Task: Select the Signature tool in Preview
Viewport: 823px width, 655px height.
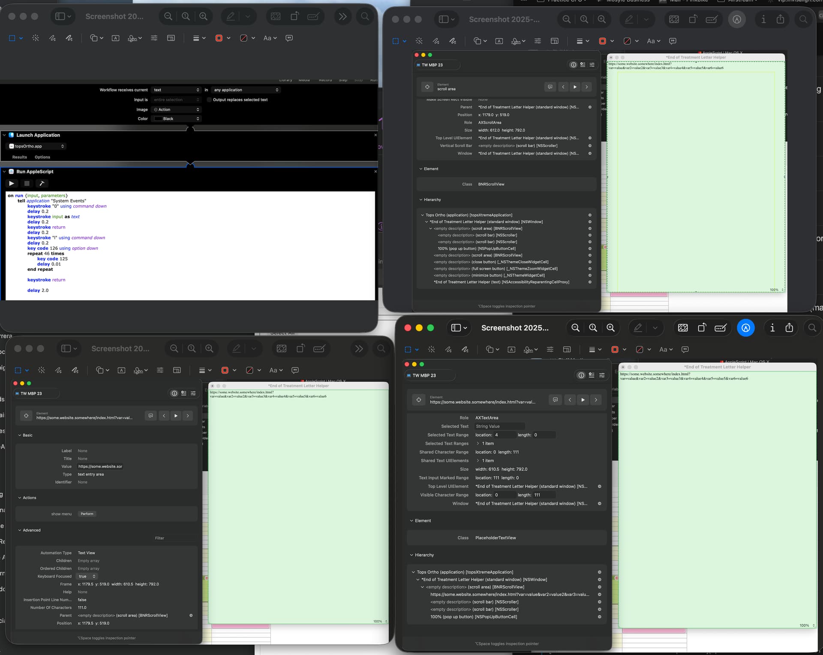Action: [132, 38]
